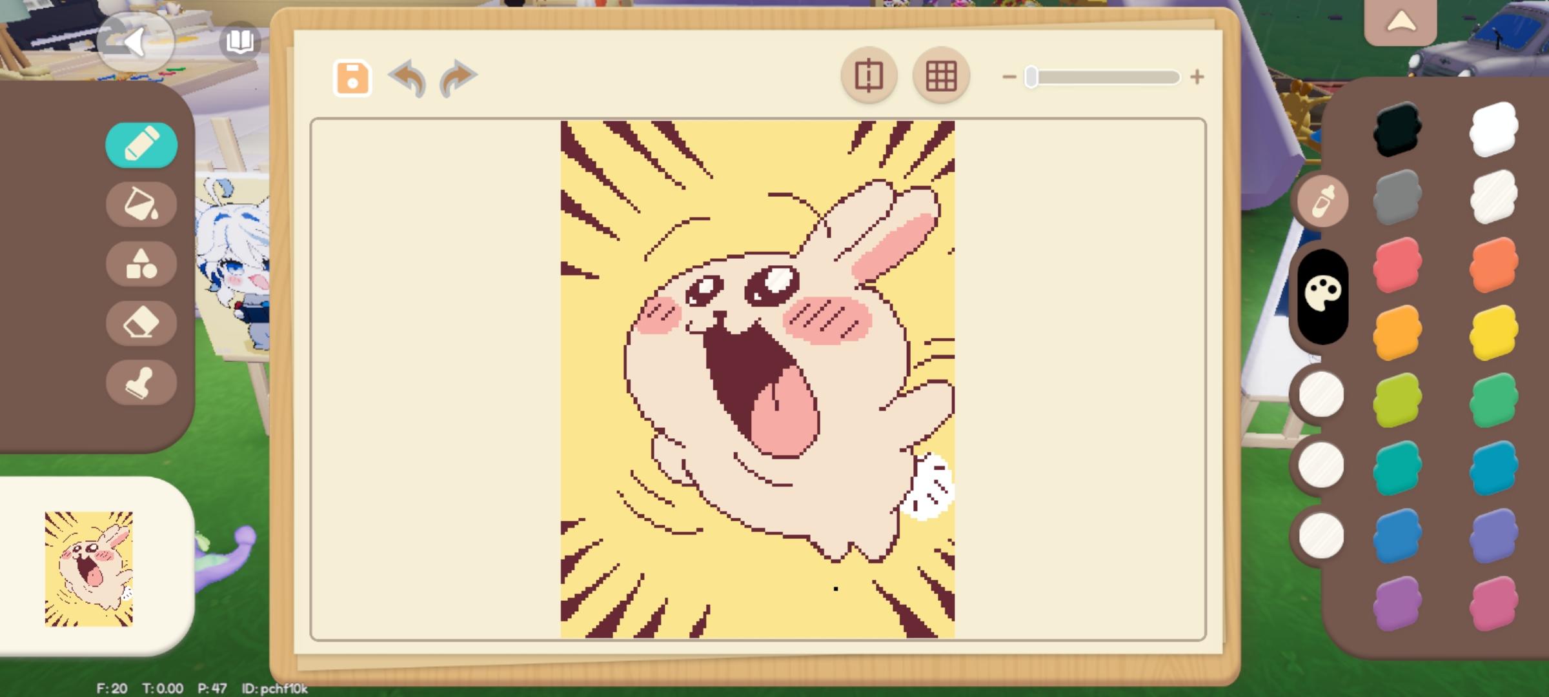Click the zoom slider handle

1031,77
